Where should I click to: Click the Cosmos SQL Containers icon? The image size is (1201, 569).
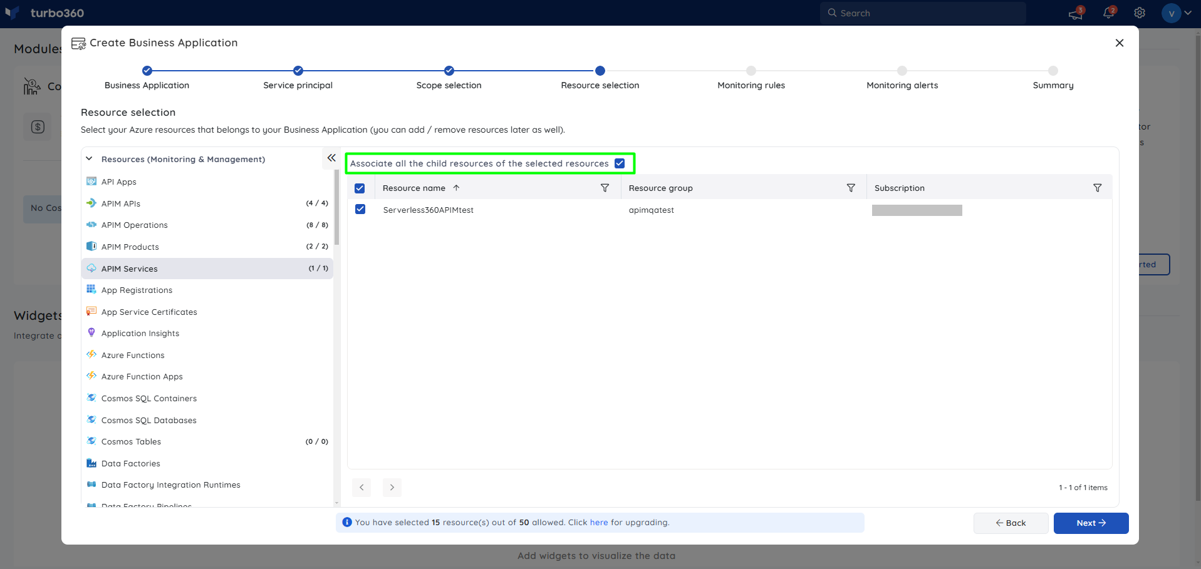pyautogui.click(x=91, y=397)
